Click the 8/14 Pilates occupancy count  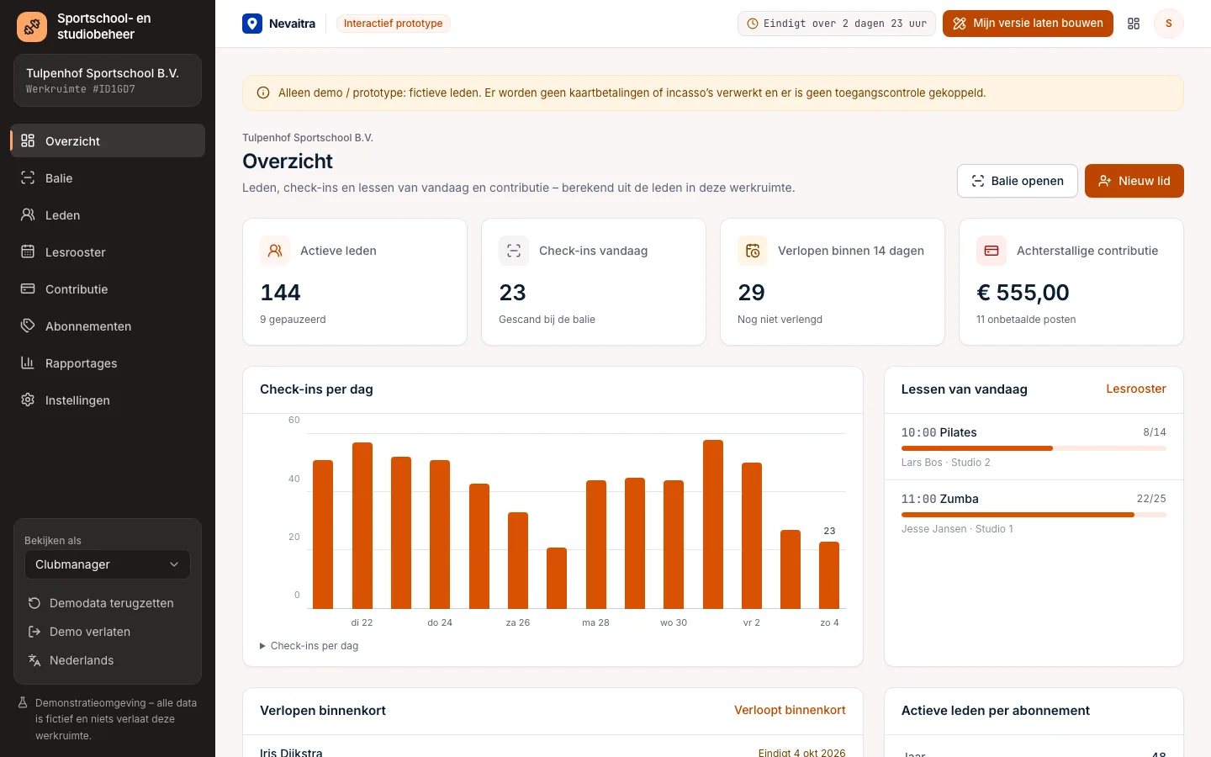[1155, 432]
